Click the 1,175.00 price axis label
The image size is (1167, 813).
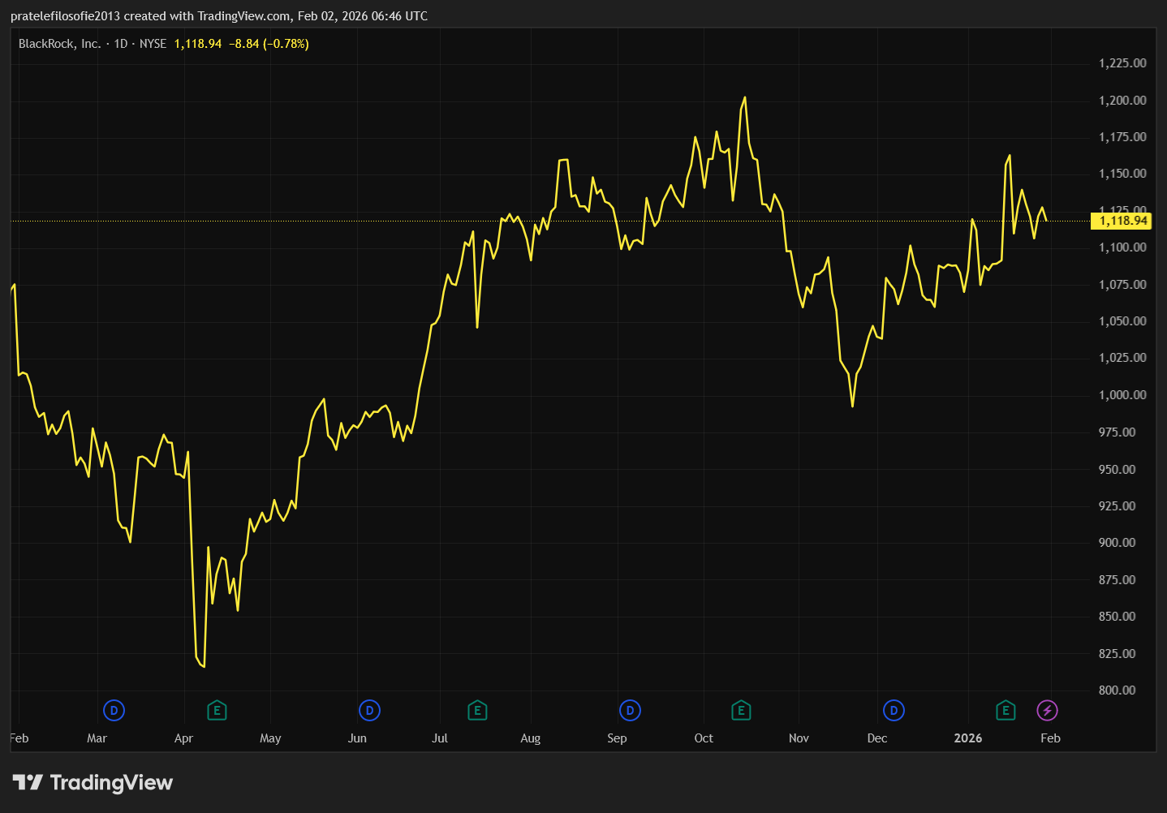(1122, 137)
